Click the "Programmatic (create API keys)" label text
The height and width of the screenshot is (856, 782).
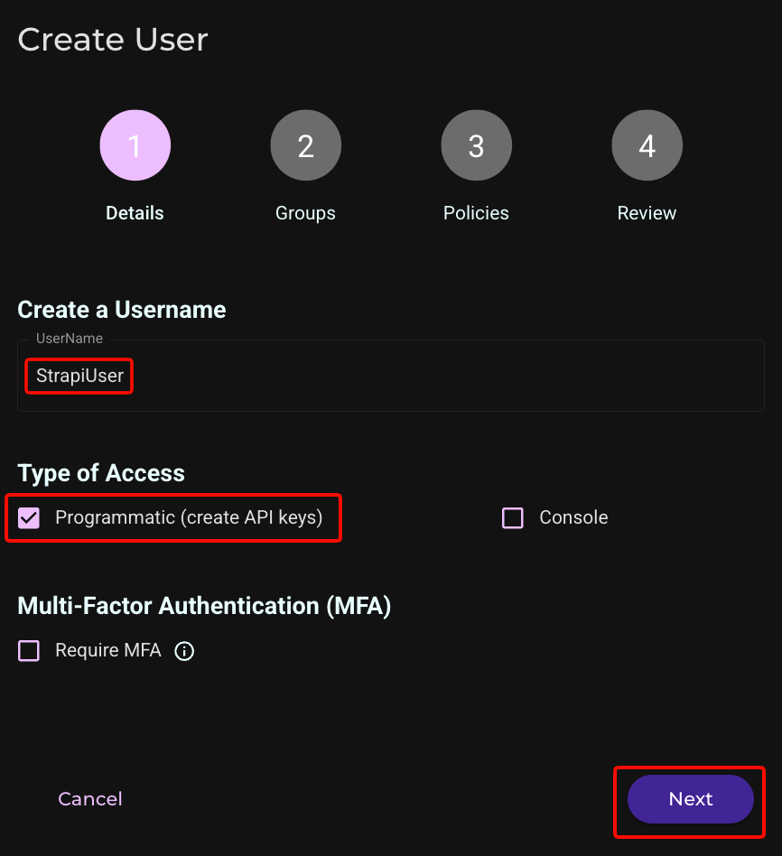(x=189, y=517)
